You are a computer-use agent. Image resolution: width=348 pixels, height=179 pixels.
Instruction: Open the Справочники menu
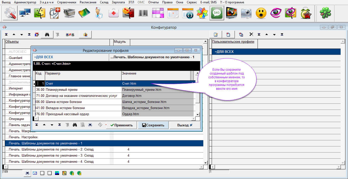[66, 2]
